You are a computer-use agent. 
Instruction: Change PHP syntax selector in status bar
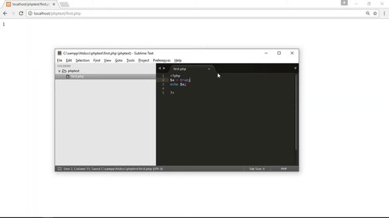[x=284, y=169]
